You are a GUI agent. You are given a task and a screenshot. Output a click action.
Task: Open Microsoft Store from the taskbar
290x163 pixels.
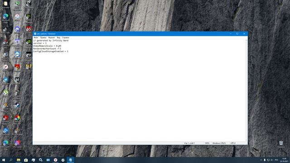[x=26, y=160]
